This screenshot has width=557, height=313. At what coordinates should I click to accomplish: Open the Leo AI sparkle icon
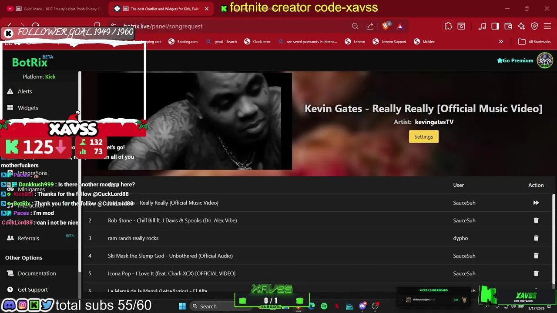521,26
